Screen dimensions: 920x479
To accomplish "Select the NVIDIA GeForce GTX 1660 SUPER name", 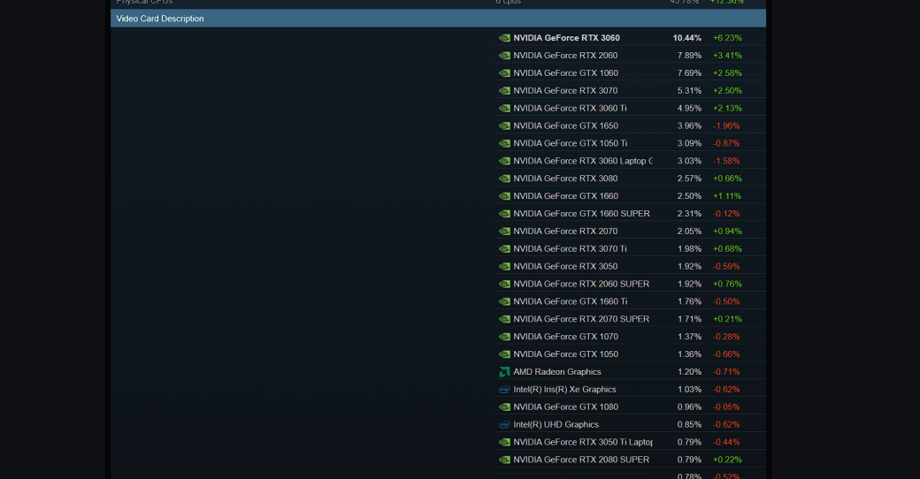I will point(581,213).
